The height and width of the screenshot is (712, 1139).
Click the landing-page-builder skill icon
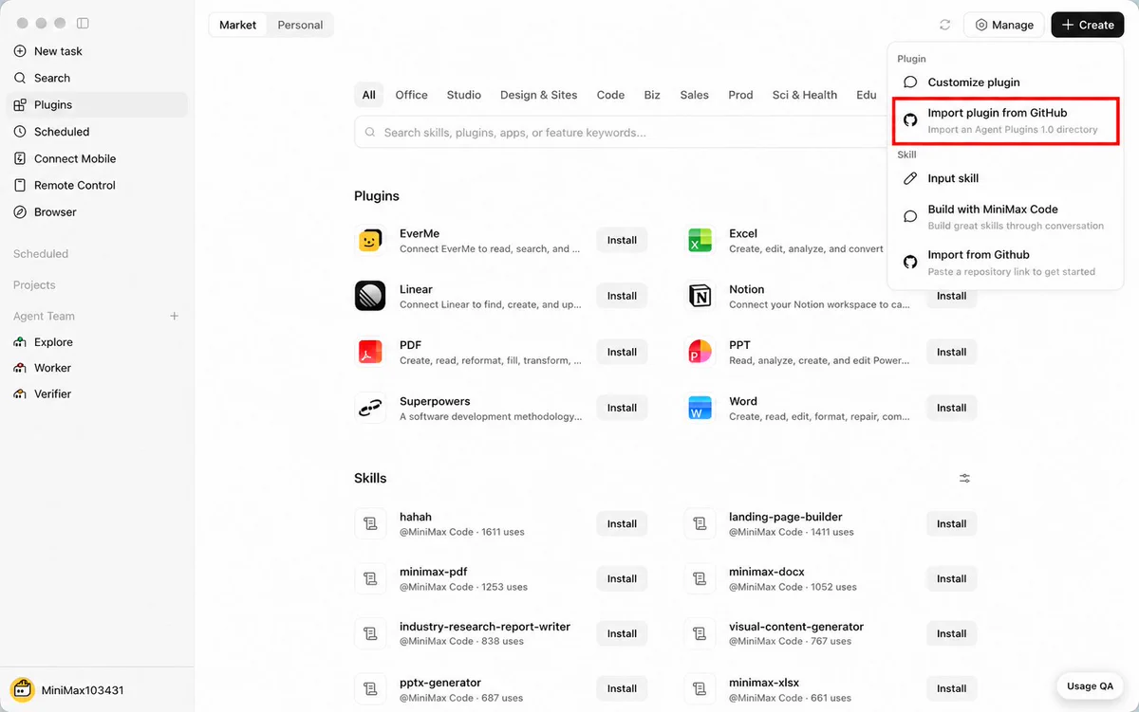coord(700,523)
